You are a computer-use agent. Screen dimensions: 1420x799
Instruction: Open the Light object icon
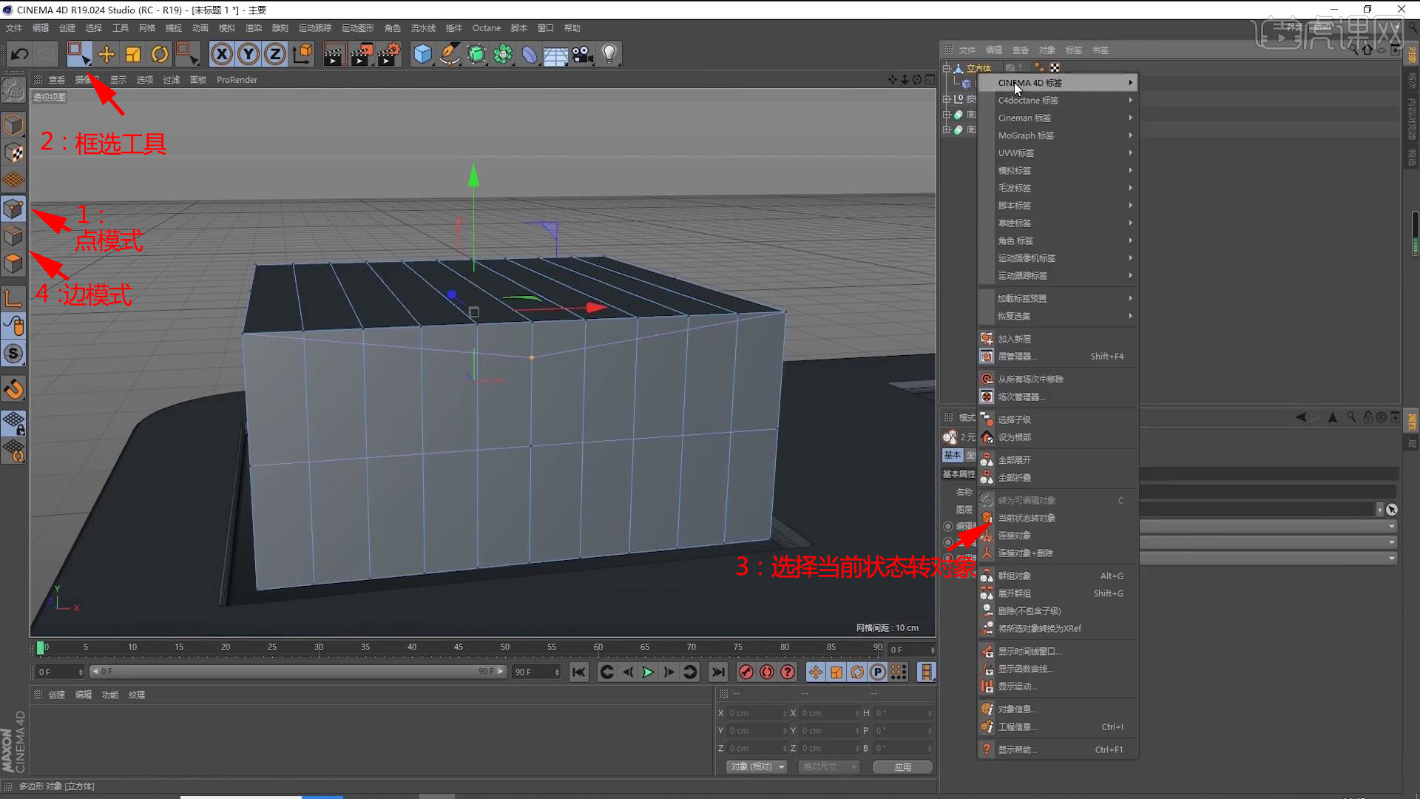609,54
